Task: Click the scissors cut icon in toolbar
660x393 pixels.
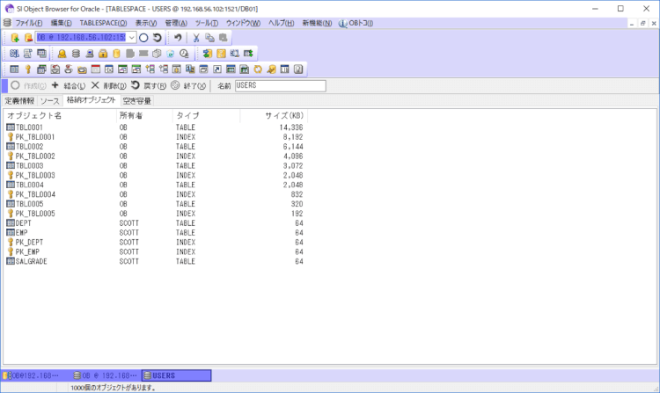Action: click(x=196, y=38)
